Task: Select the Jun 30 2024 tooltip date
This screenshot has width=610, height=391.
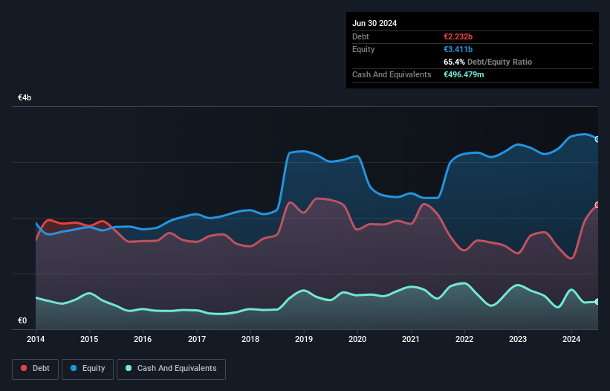Action: coord(374,23)
